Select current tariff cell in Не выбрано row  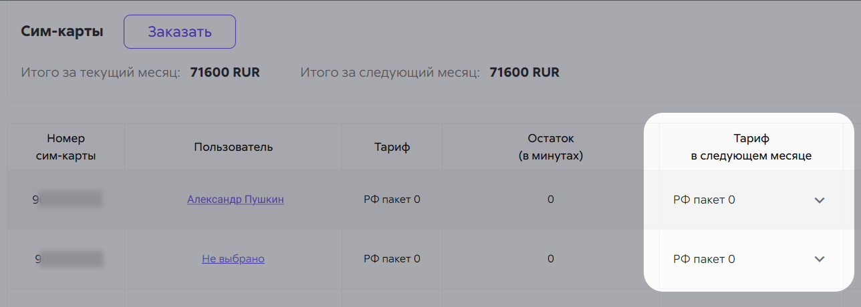pyautogui.click(x=392, y=259)
